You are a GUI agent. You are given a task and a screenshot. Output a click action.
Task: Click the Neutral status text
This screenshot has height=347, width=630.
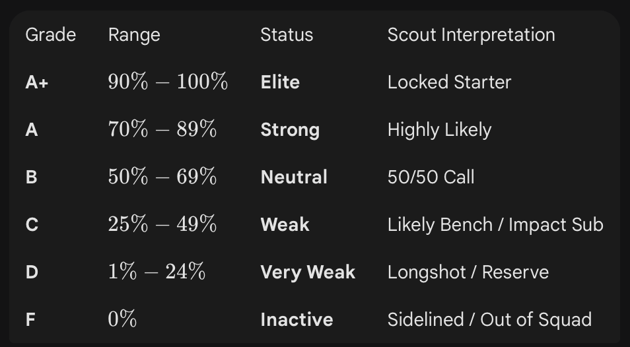pos(294,177)
